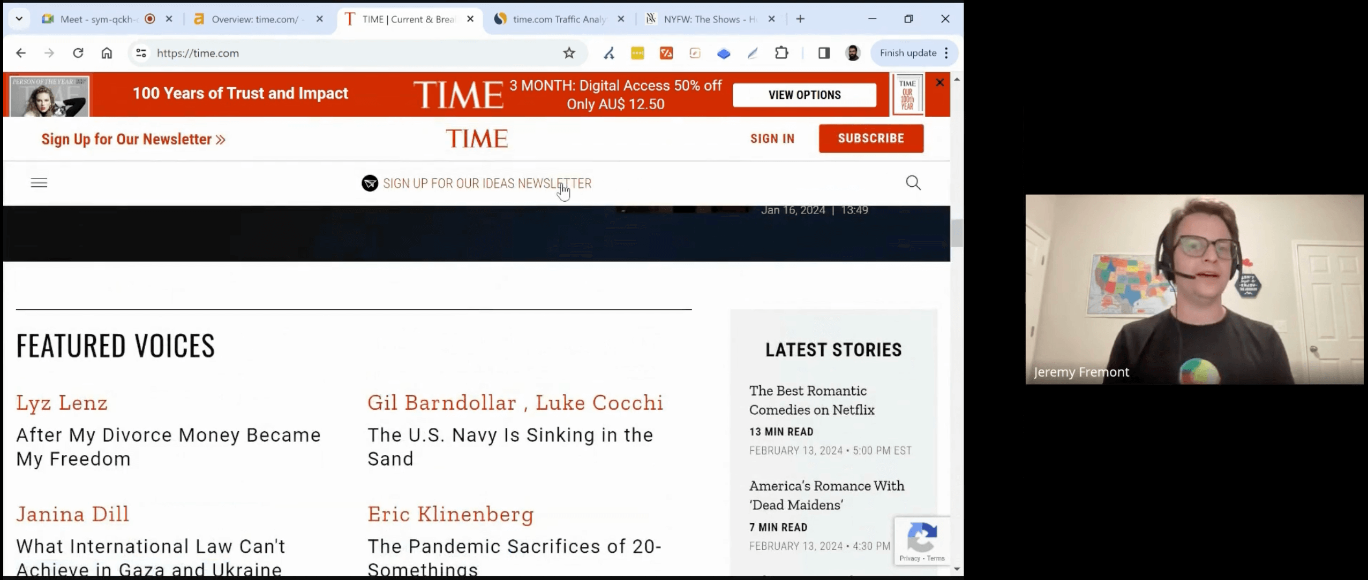This screenshot has height=580, width=1368.
Task: Expand Sign Up for Our Newsletter chevrons
Action: point(221,140)
